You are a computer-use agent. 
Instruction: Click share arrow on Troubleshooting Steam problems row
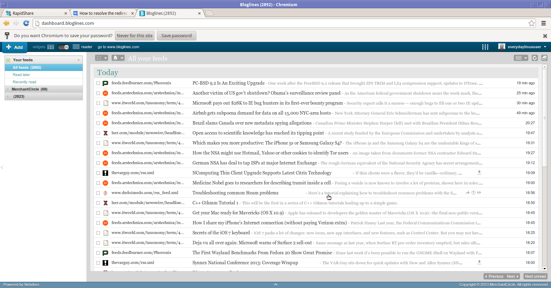coord(468,193)
